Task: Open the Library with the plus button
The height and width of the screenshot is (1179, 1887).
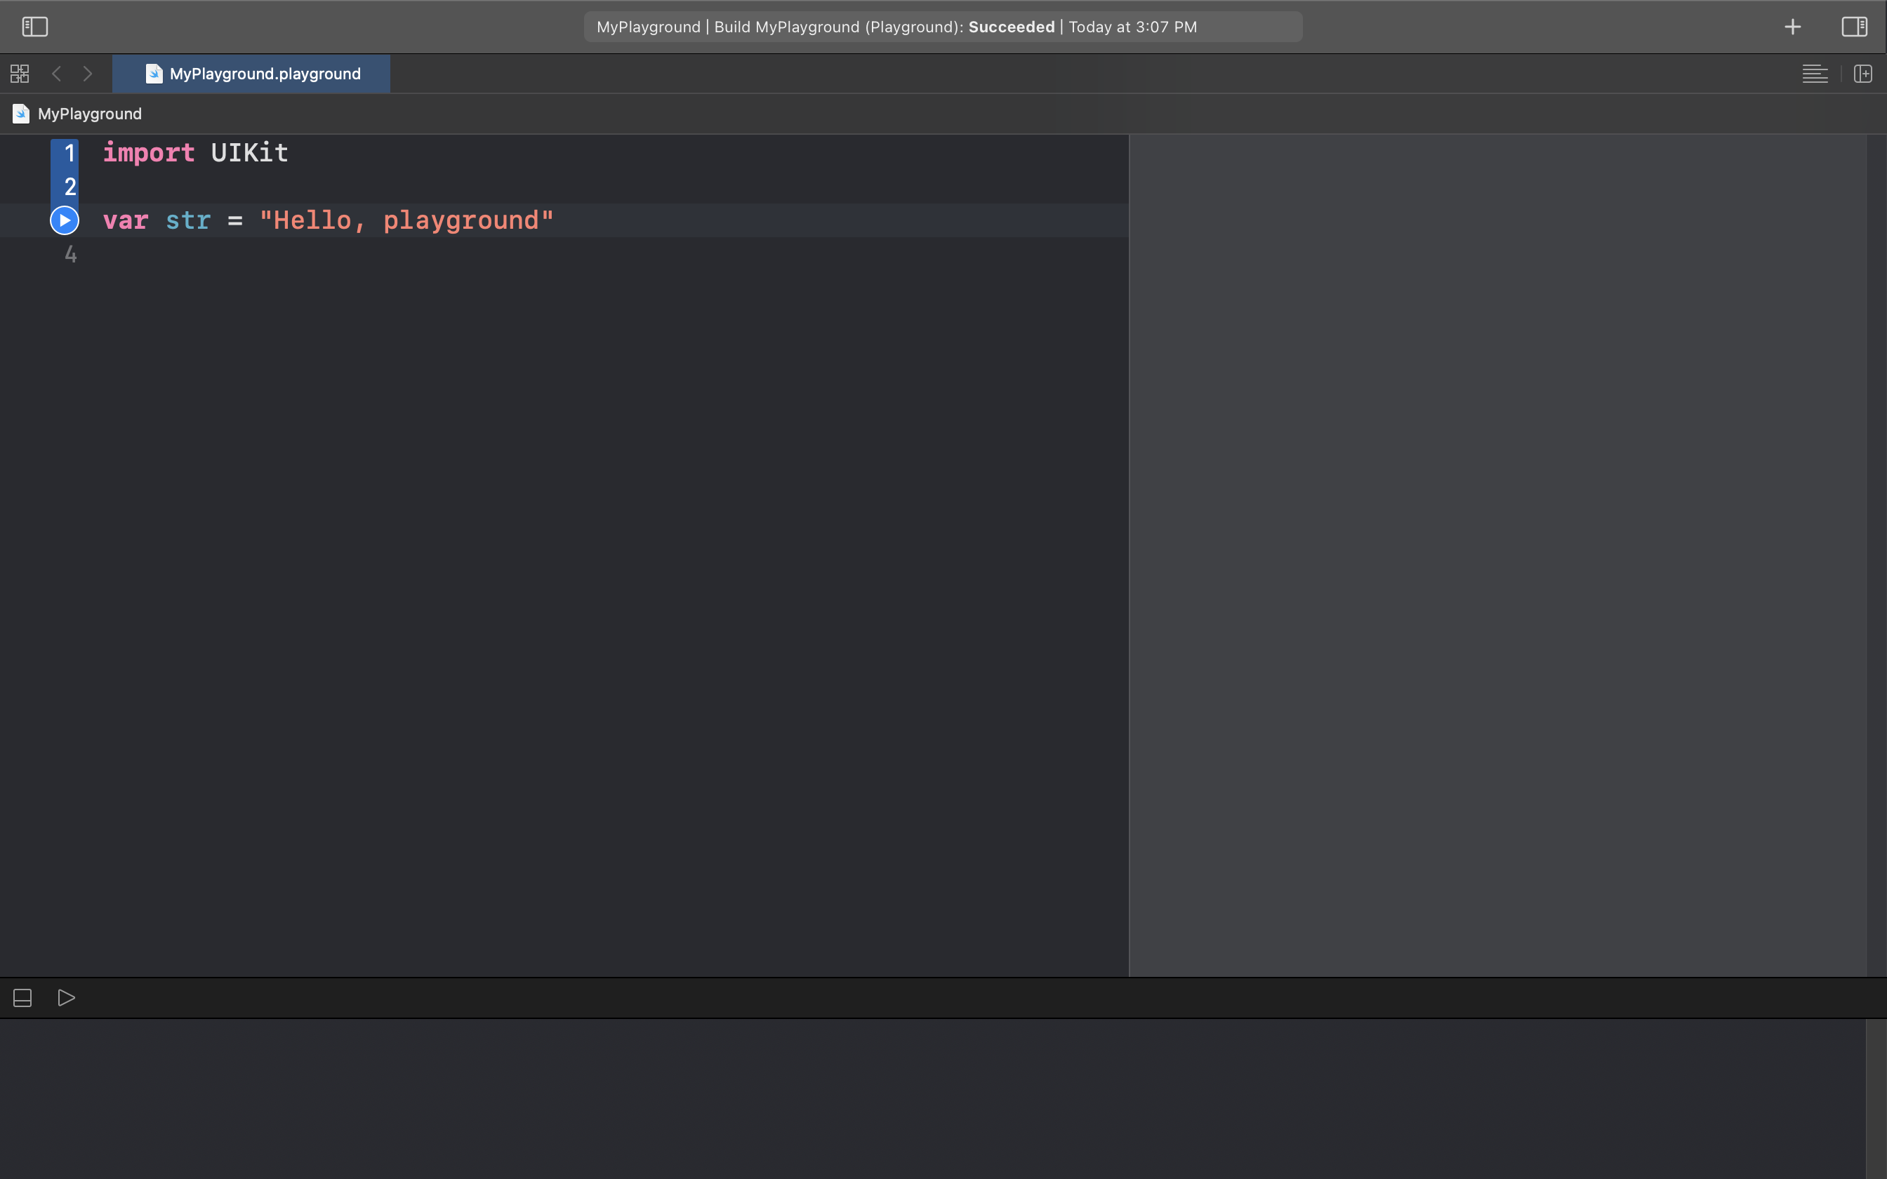Action: 1793,27
